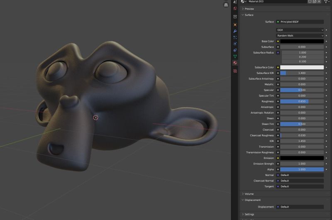This screenshot has height=220, width=332.
Task: Open the material link dropdown at top right
Action: (326, 2)
